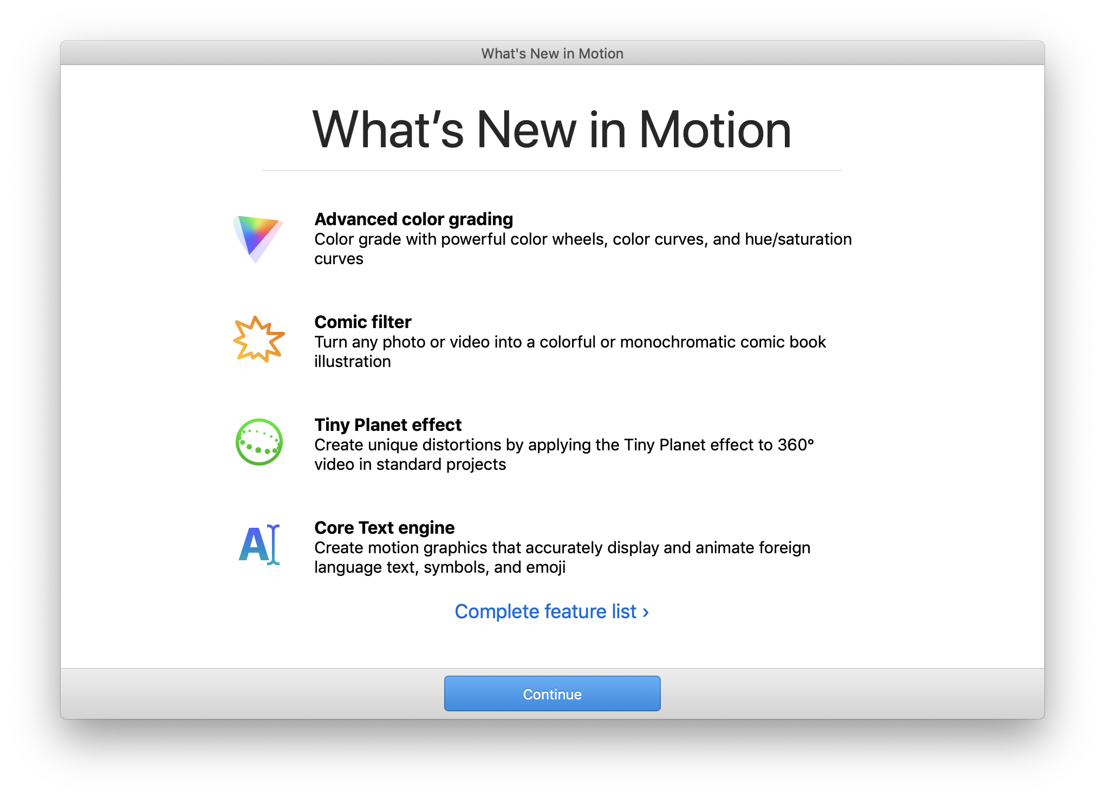Click the divider line under the headline
Screen dimensions: 1105x799
[551, 171]
